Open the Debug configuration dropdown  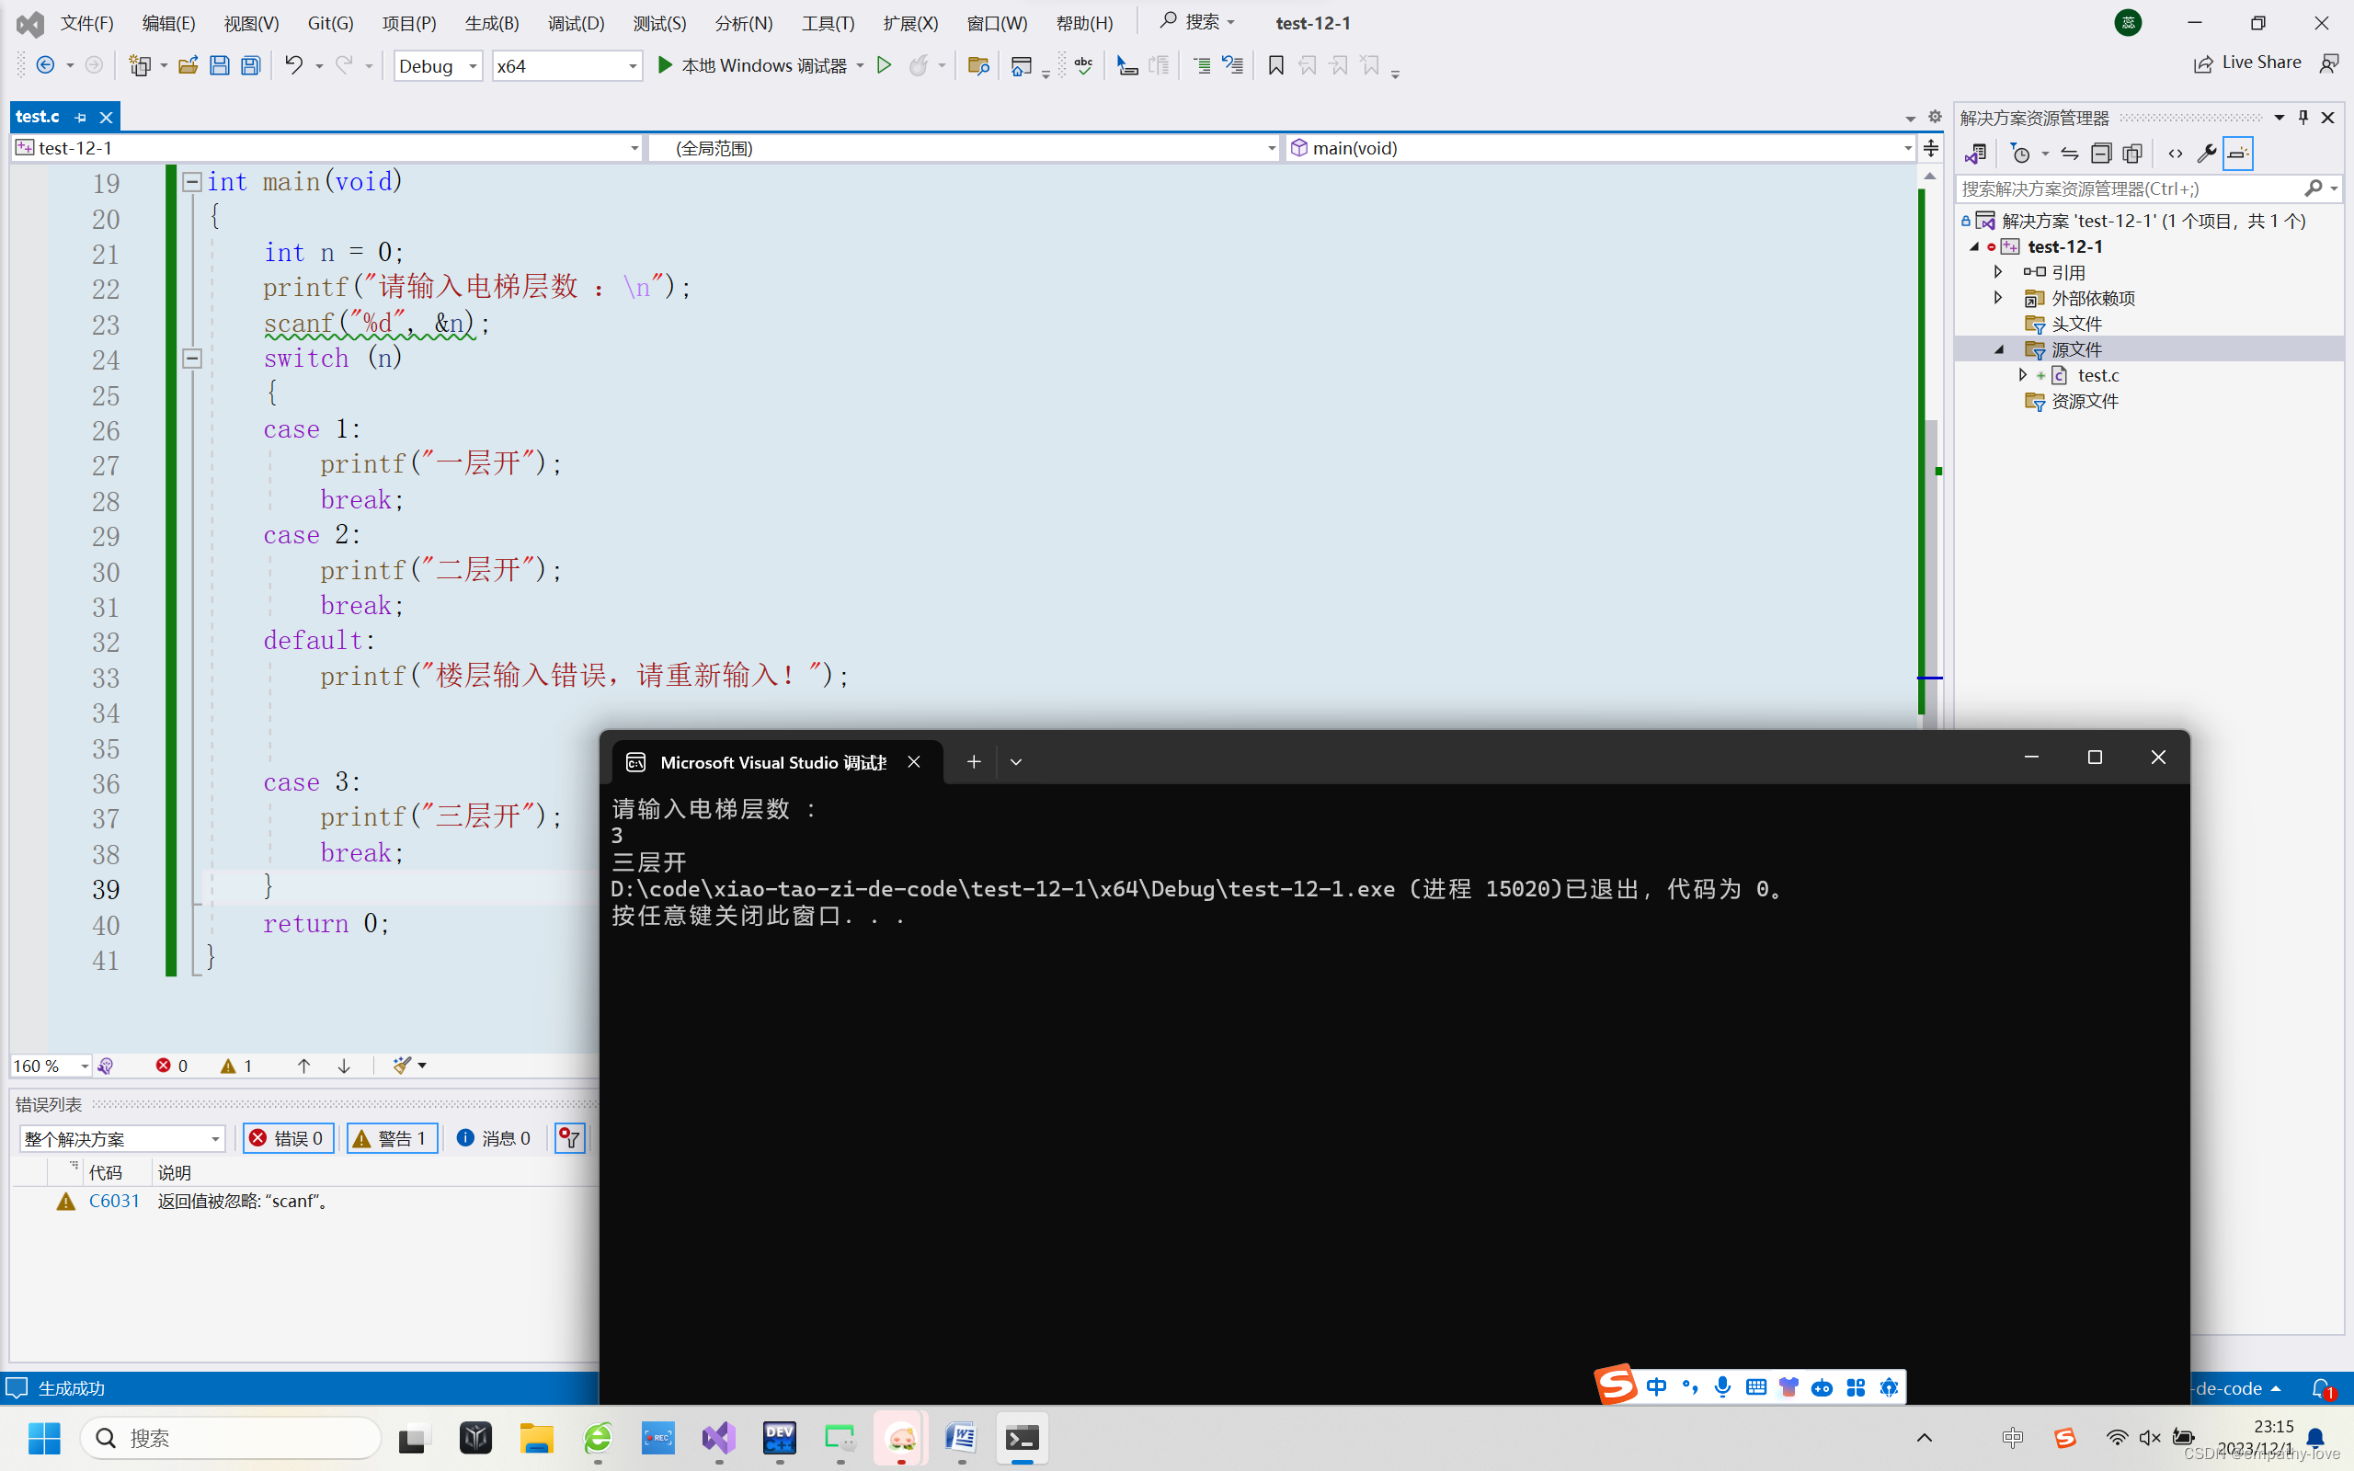pos(438,65)
